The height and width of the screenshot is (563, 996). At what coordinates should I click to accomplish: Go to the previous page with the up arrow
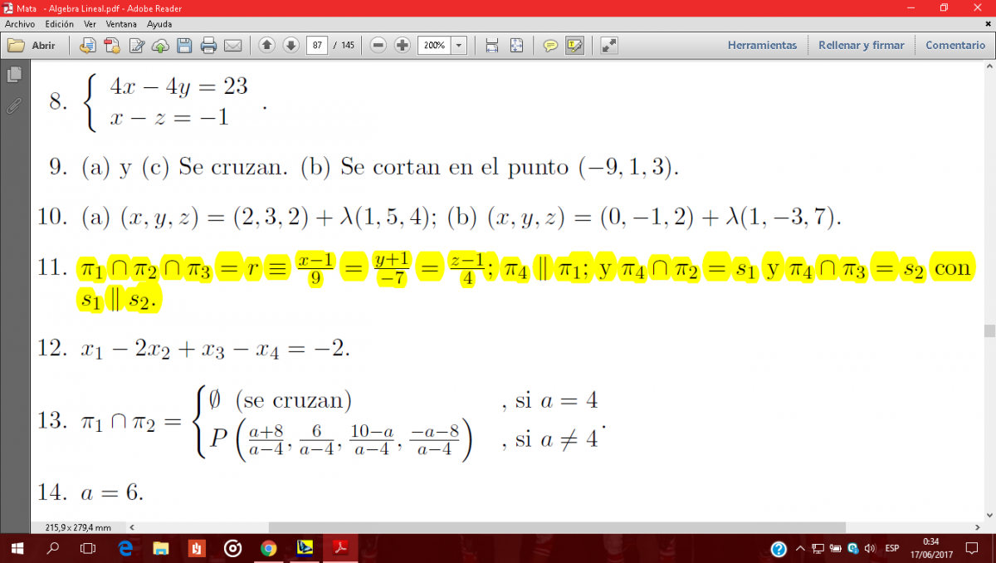coord(266,45)
